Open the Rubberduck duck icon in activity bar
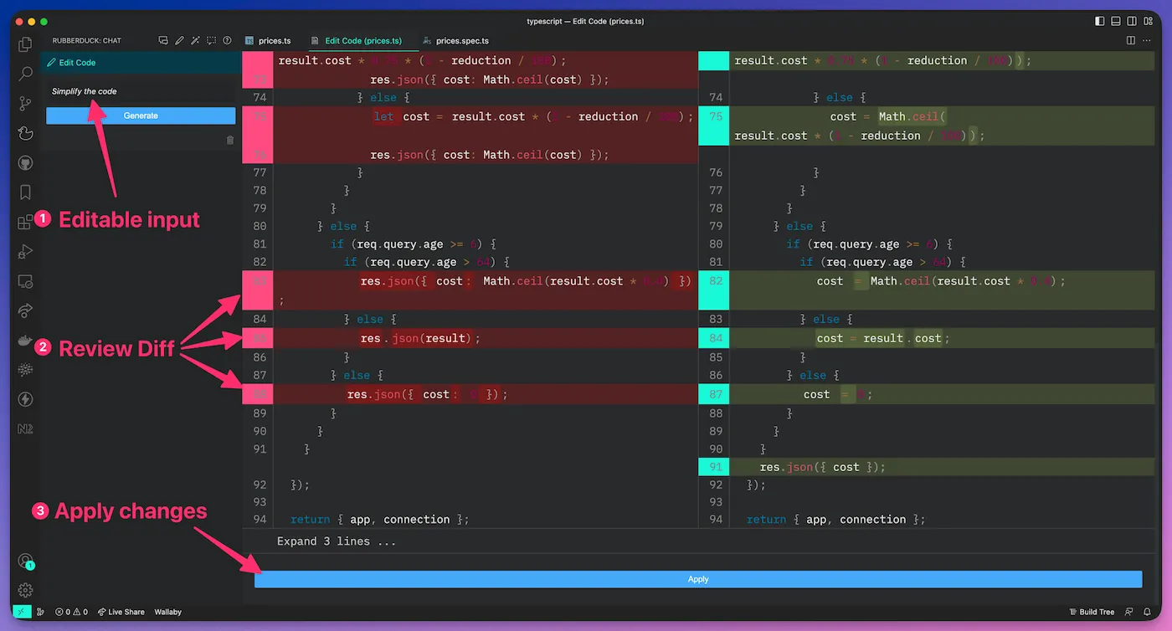Viewport: 1172px width, 631px height. coord(25,133)
